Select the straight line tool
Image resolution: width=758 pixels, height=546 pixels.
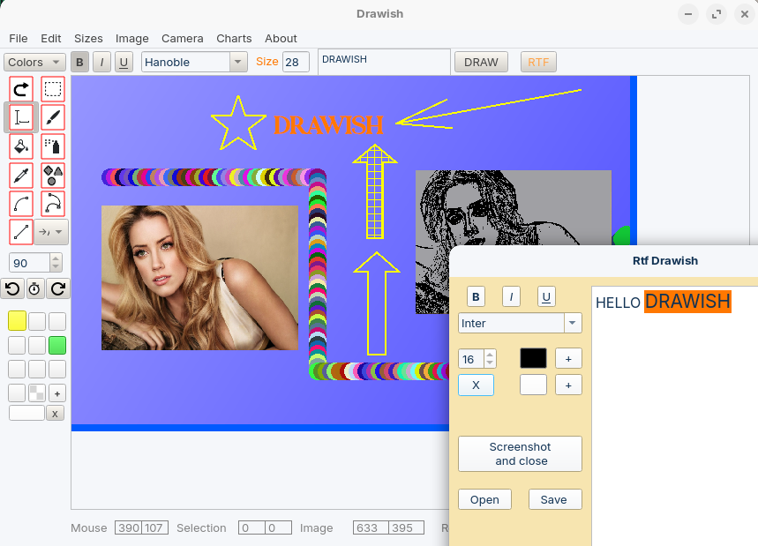[21, 232]
